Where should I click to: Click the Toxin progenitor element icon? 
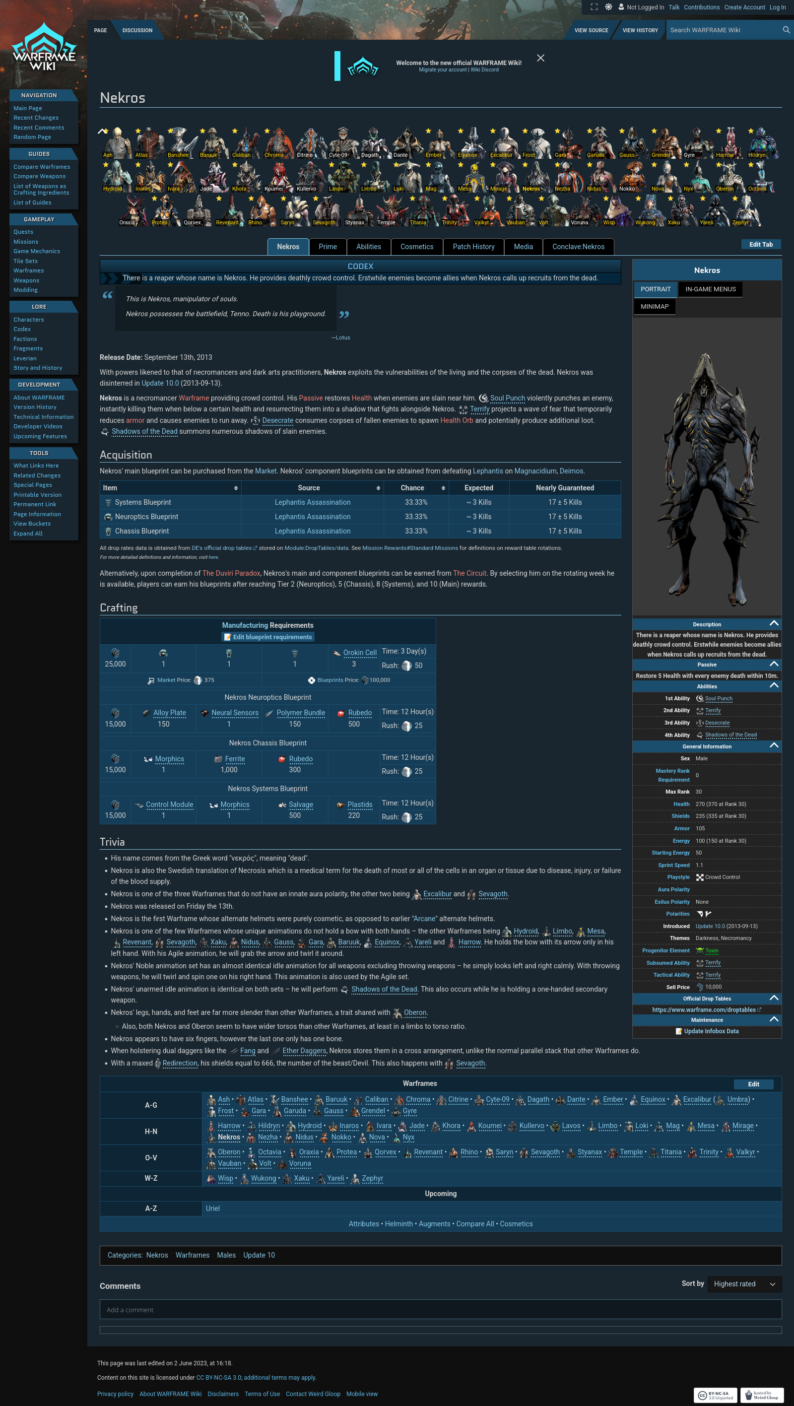(x=700, y=950)
